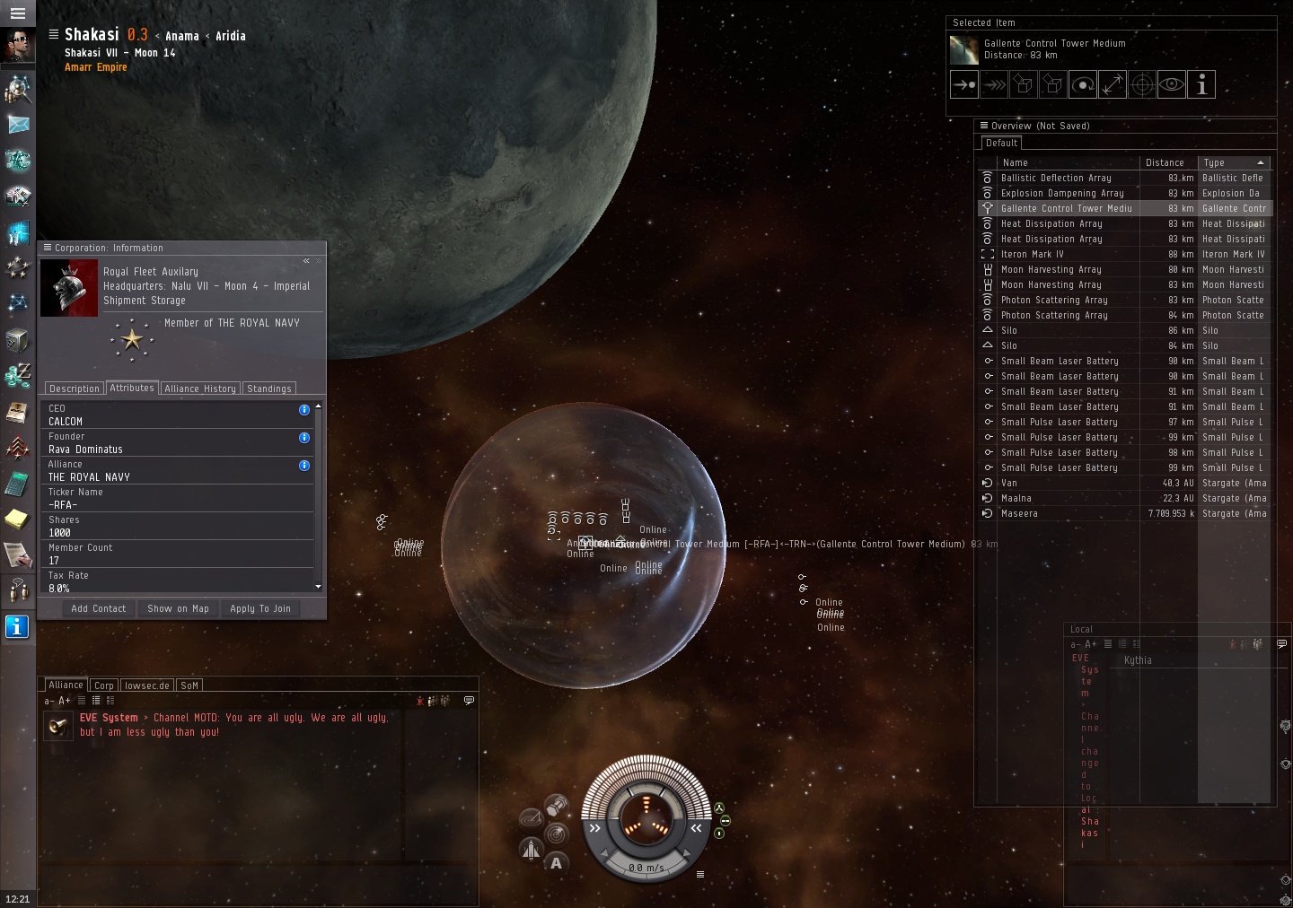Click scroll down arrow in Attributes list

pyautogui.click(x=318, y=587)
